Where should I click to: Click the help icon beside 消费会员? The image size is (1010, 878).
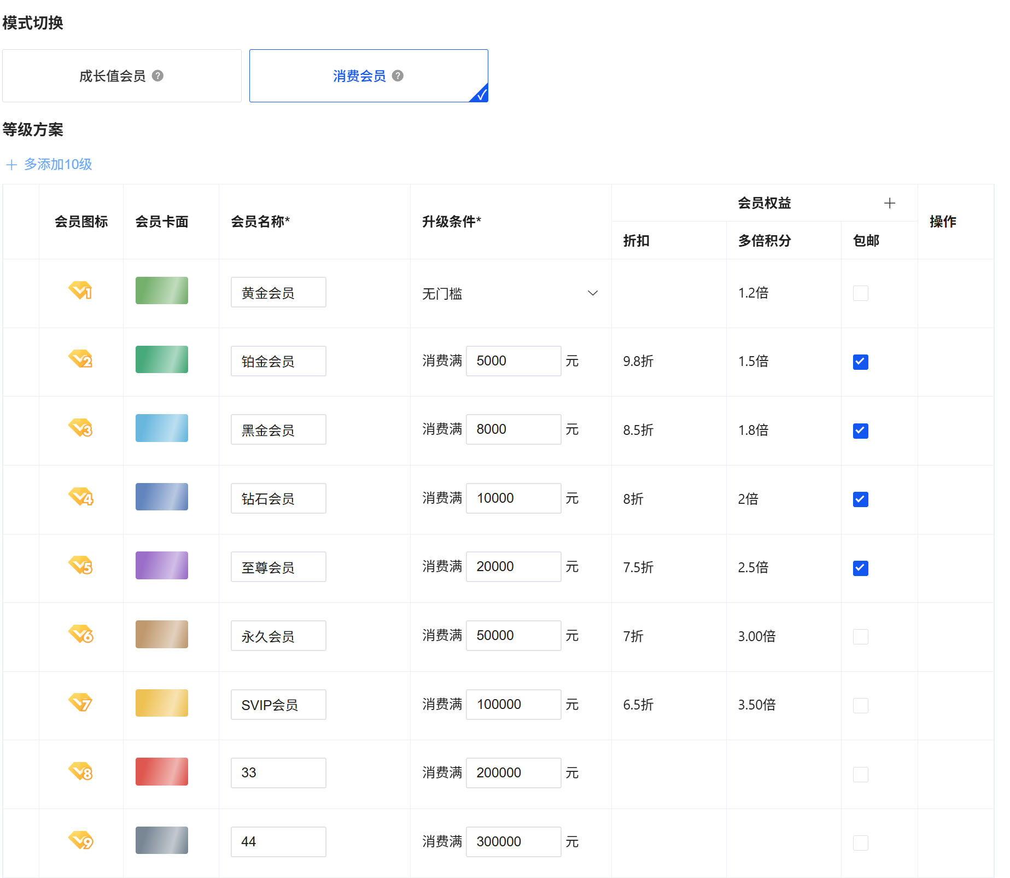pyautogui.click(x=398, y=76)
